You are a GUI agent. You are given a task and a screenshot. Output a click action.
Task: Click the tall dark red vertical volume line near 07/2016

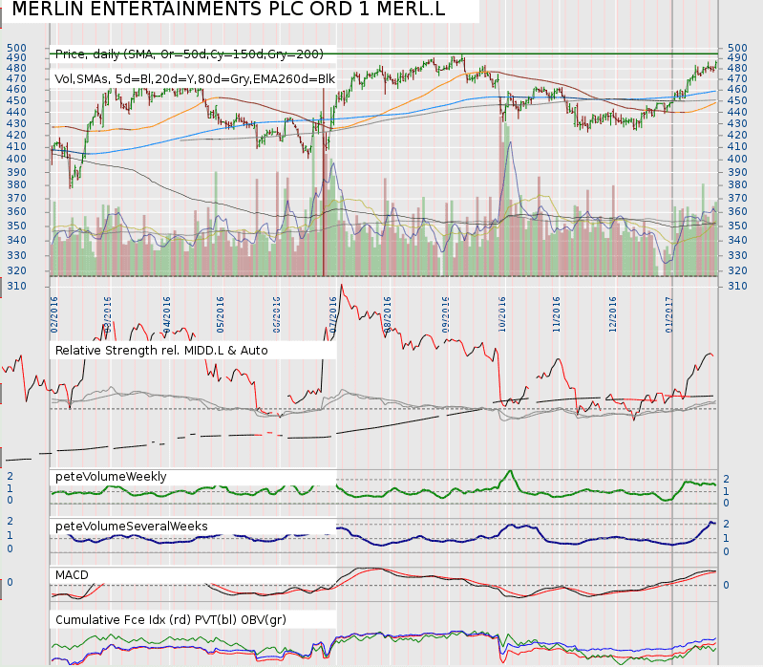click(x=324, y=183)
